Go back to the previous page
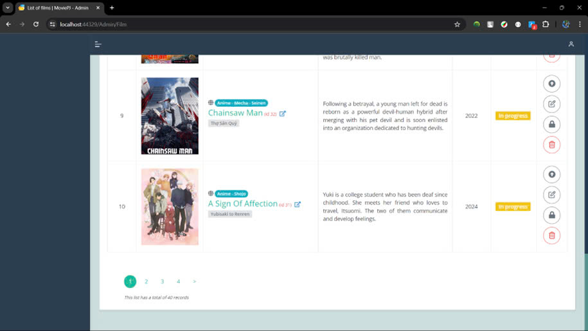This screenshot has width=588, height=331. click(x=8, y=24)
